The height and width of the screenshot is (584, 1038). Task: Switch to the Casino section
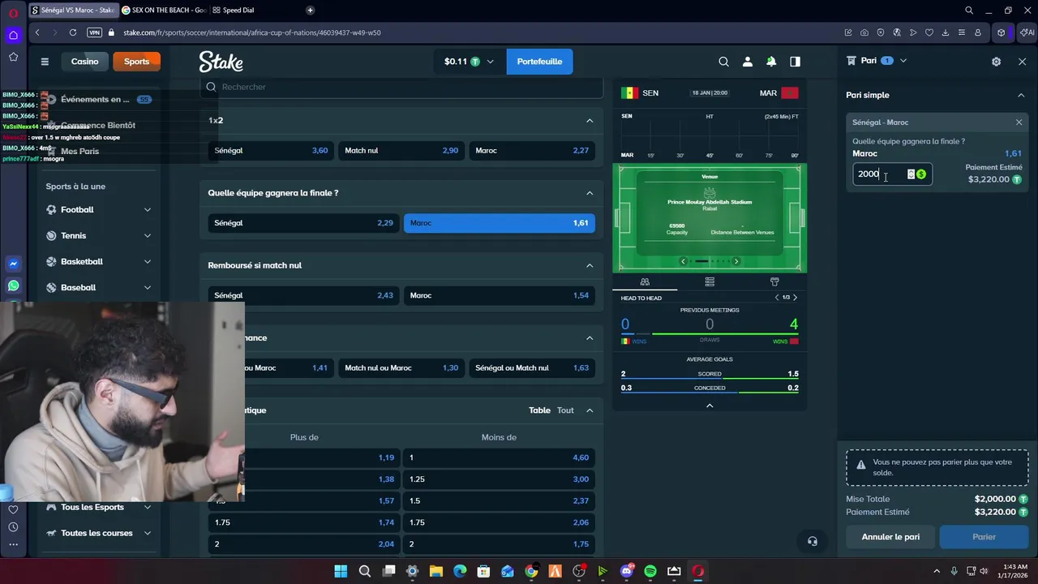click(x=84, y=62)
